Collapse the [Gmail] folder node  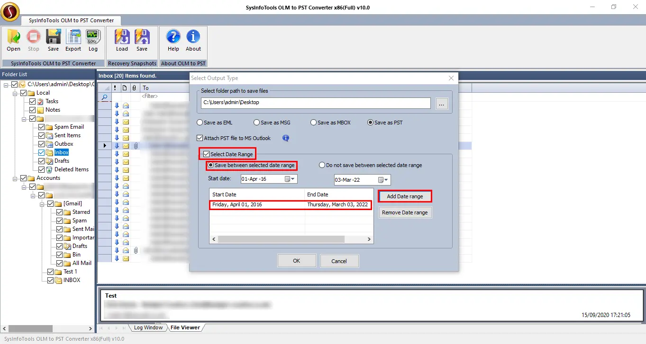(x=42, y=203)
